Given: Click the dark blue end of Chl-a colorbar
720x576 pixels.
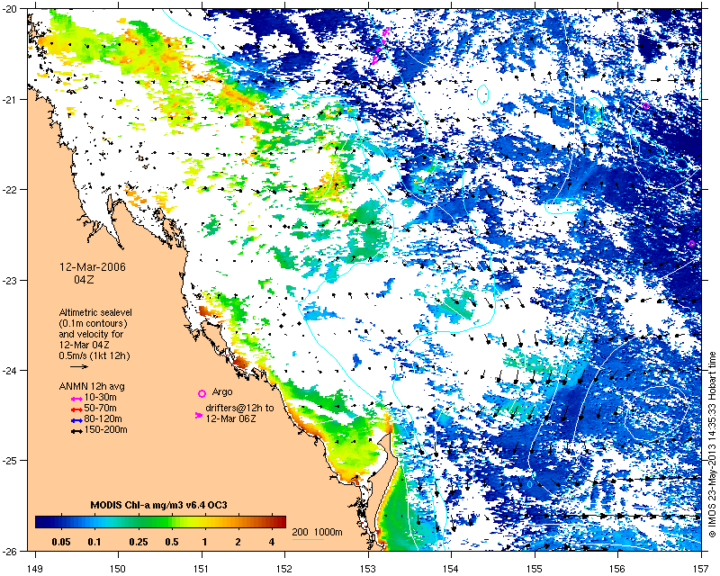Looking at the screenshot, I should (x=43, y=522).
